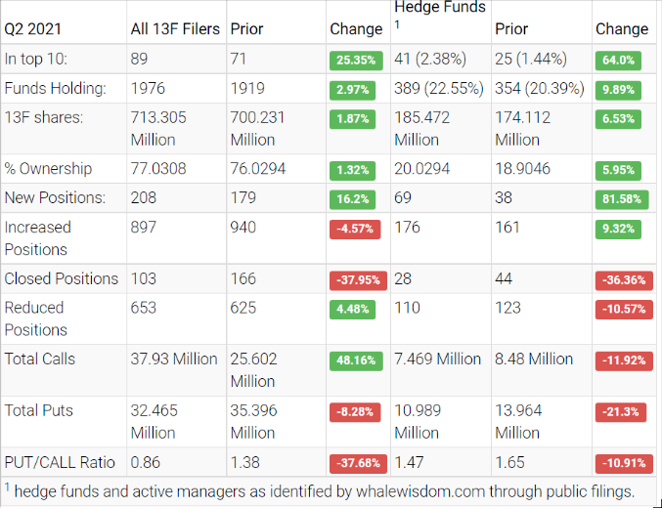
Task: Select the -4.57% red change badge
Action: pos(356,229)
